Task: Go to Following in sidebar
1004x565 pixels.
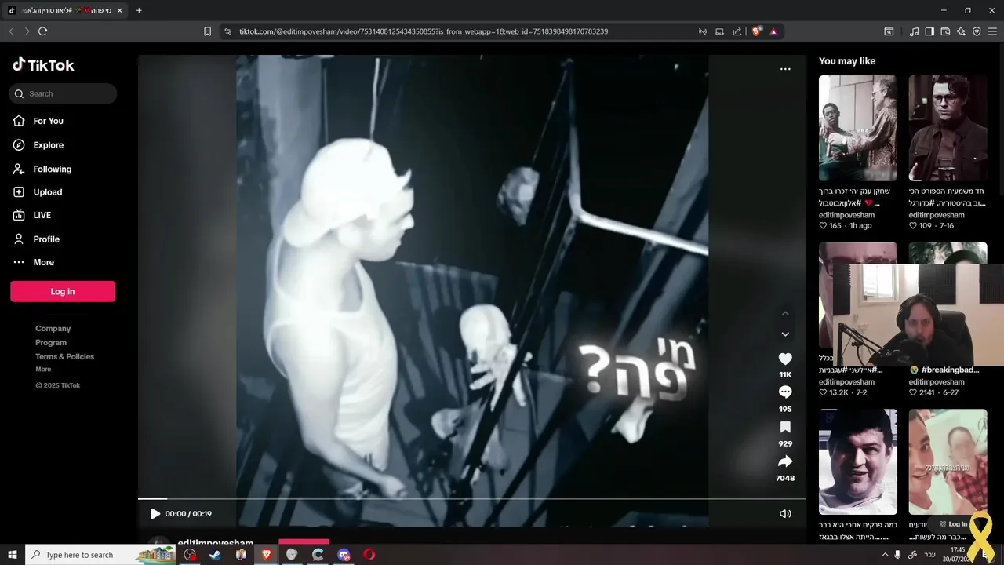Action: click(52, 169)
